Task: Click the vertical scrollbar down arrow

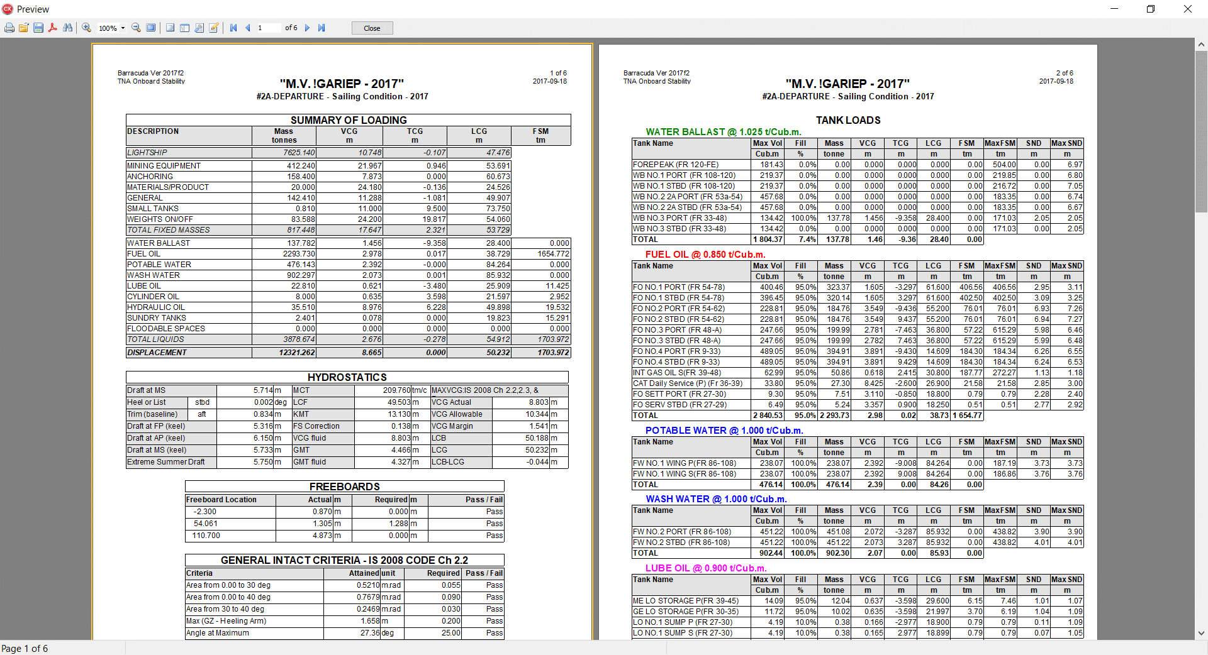Action: [1201, 634]
